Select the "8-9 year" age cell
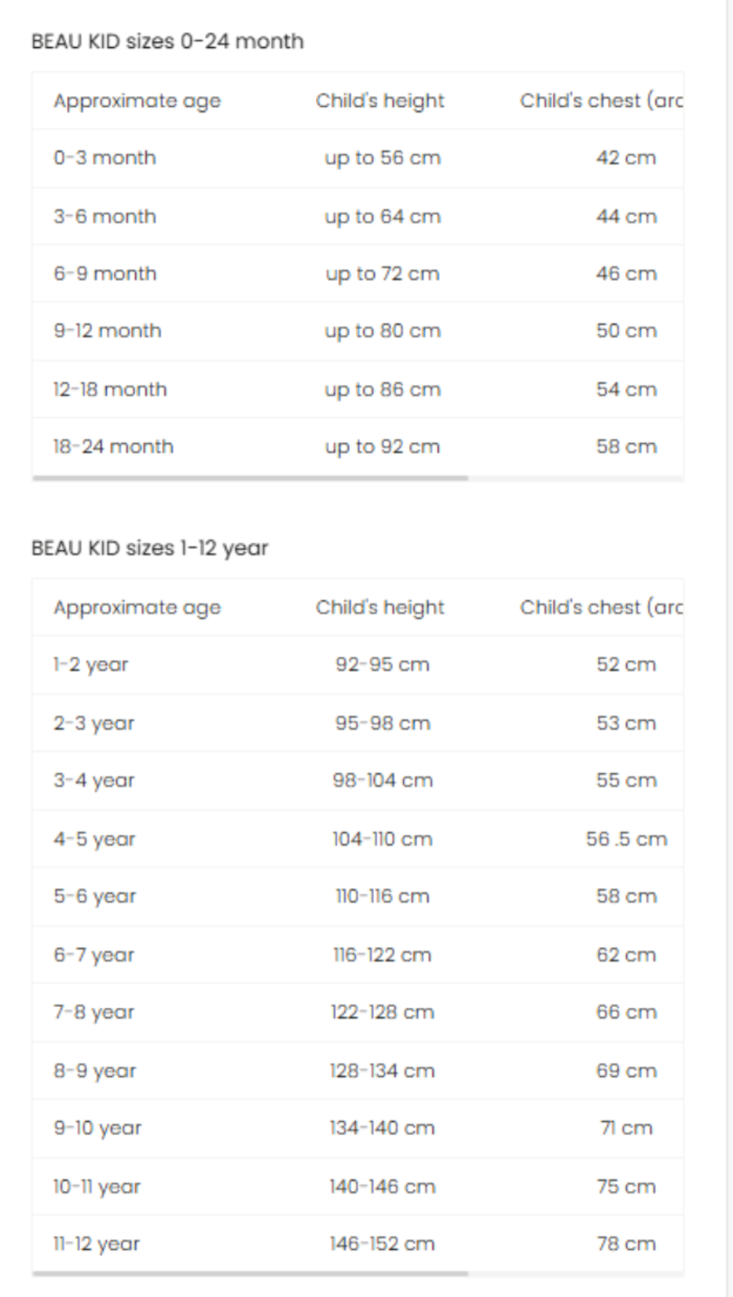This screenshot has height=1297, width=733. (x=94, y=1071)
